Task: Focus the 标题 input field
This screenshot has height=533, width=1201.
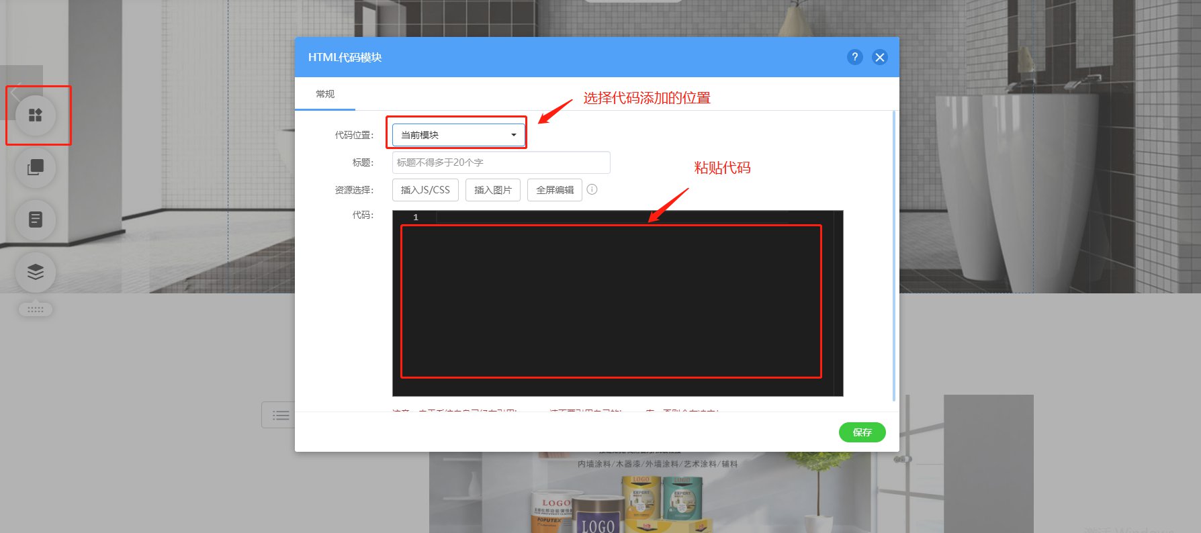Action: click(501, 162)
